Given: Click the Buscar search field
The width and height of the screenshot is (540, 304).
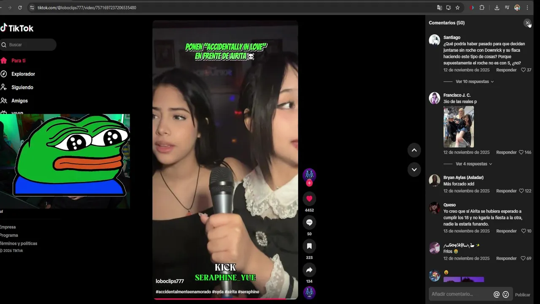Looking at the screenshot, I should point(28,45).
